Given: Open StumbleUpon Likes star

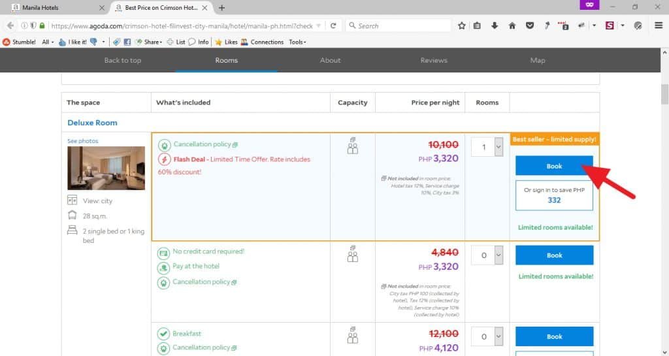Looking at the screenshot, I should pyautogui.click(x=226, y=42).
